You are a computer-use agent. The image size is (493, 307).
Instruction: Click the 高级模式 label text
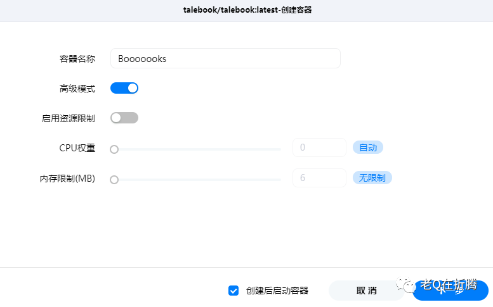click(77, 89)
